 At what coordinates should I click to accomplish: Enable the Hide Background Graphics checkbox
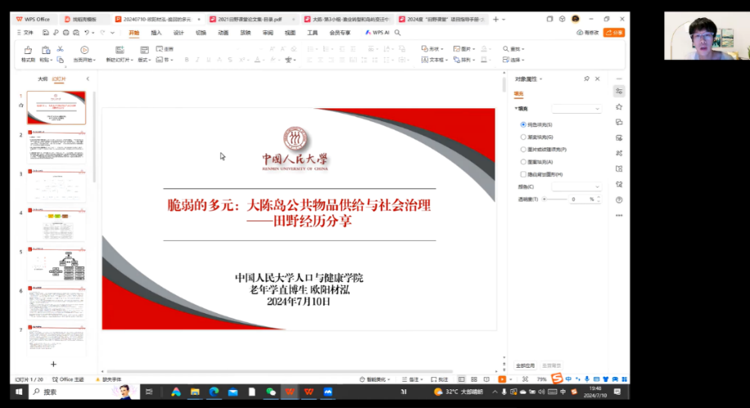(x=523, y=175)
